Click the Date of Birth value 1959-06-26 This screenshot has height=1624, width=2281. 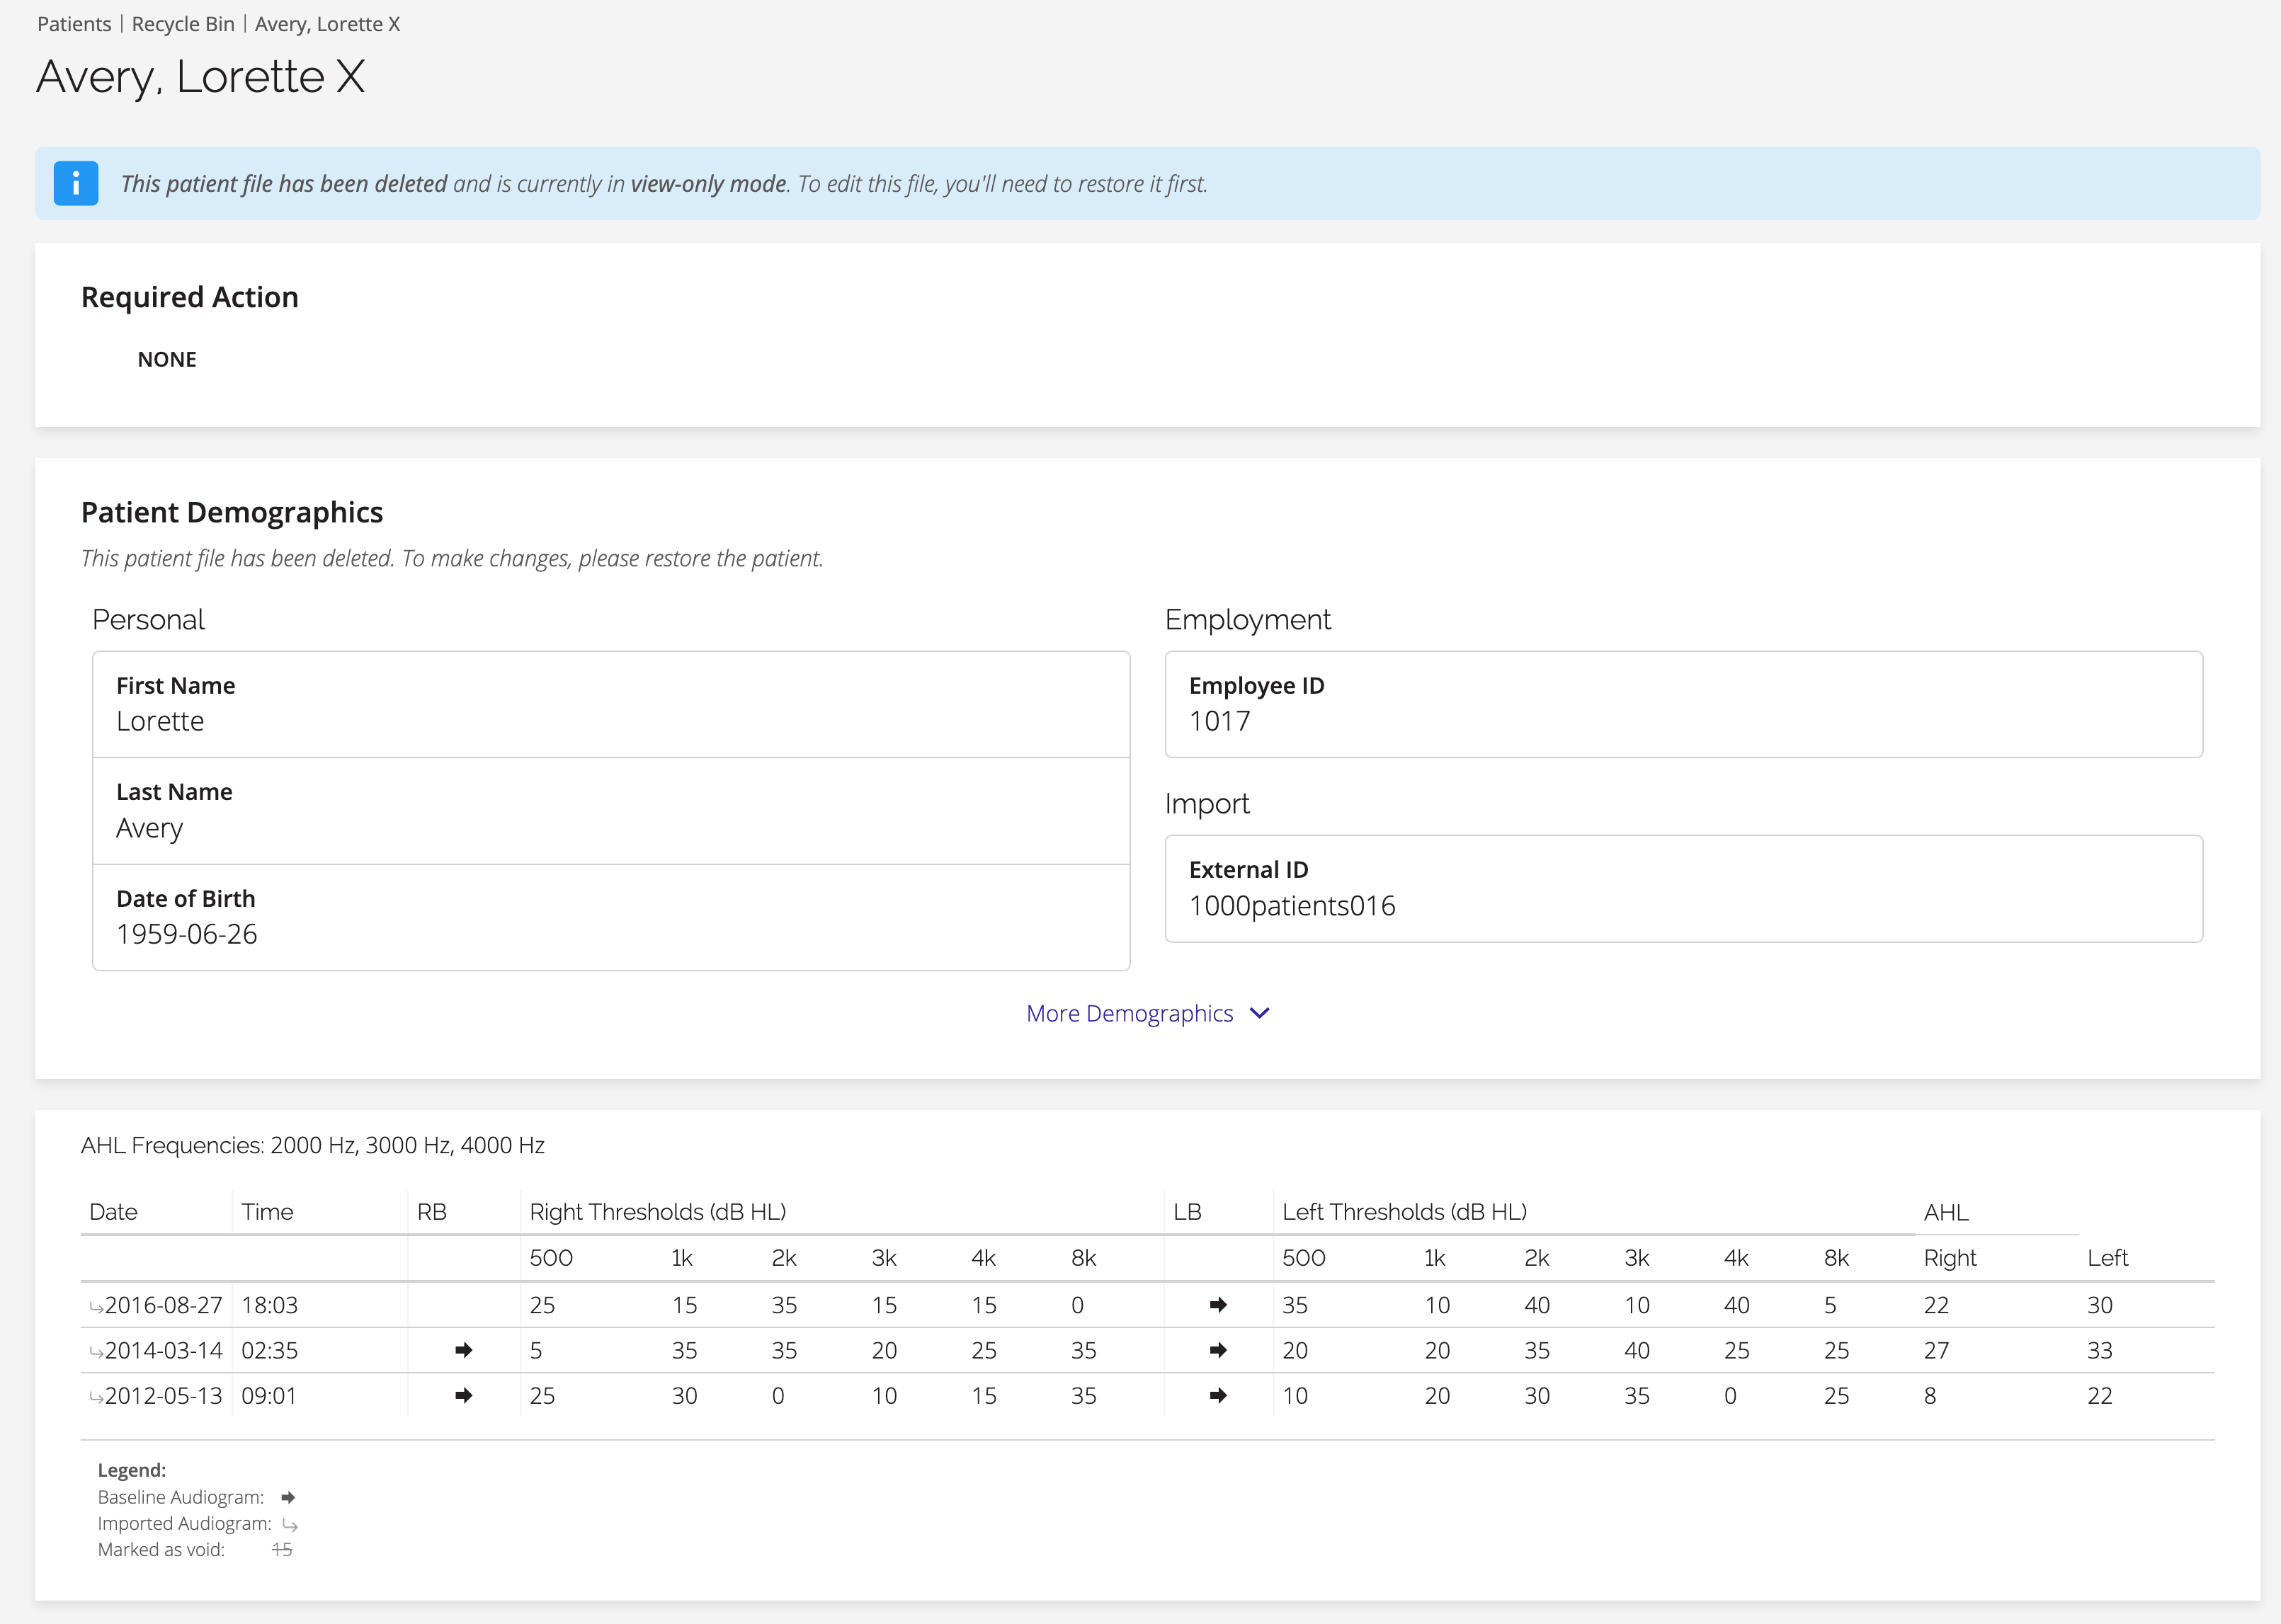187,934
